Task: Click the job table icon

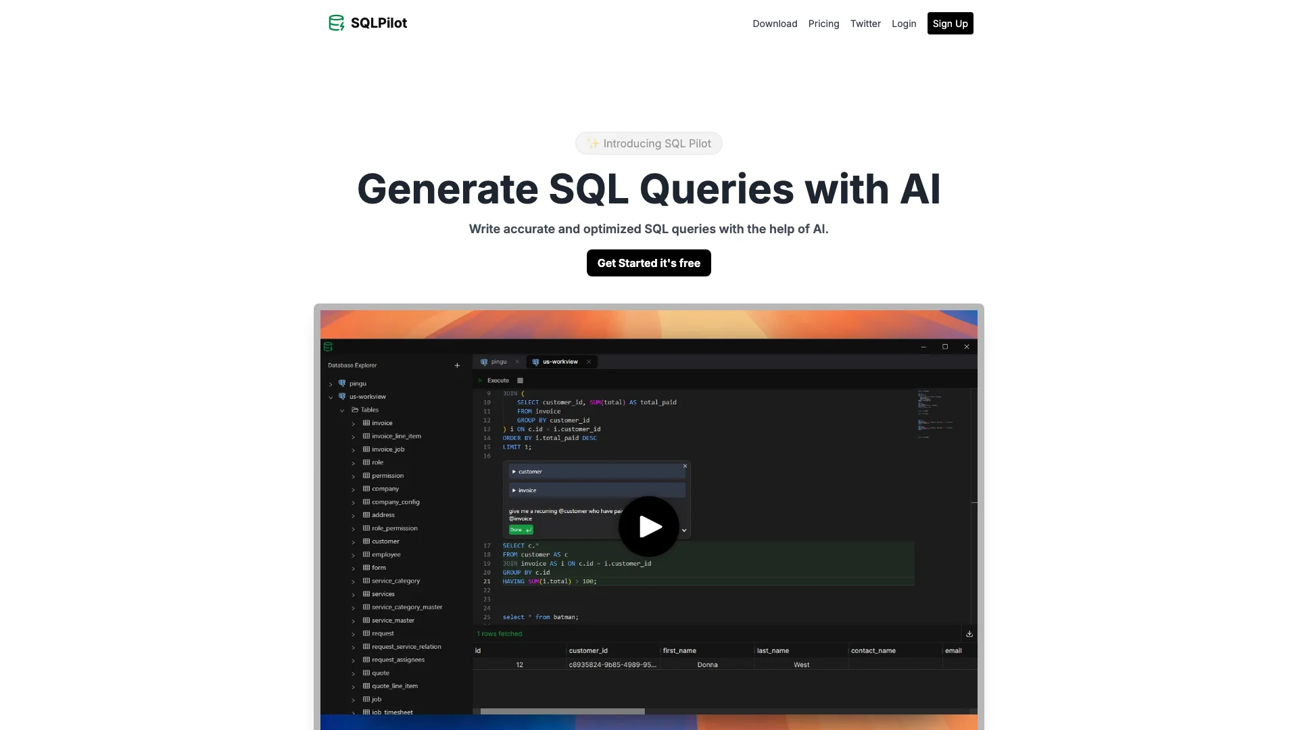Action: (366, 700)
